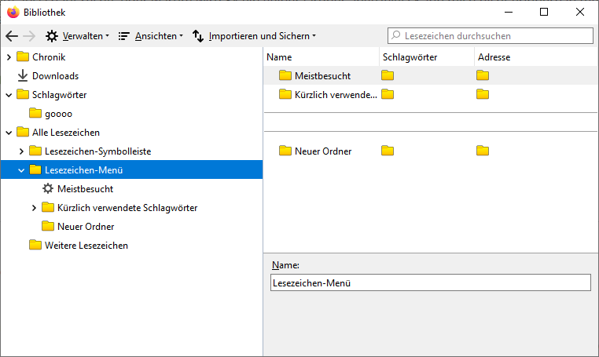Screen dimensions: 599x357
Task: Click the back arrow in the toolbar
Action: (x=11, y=36)
